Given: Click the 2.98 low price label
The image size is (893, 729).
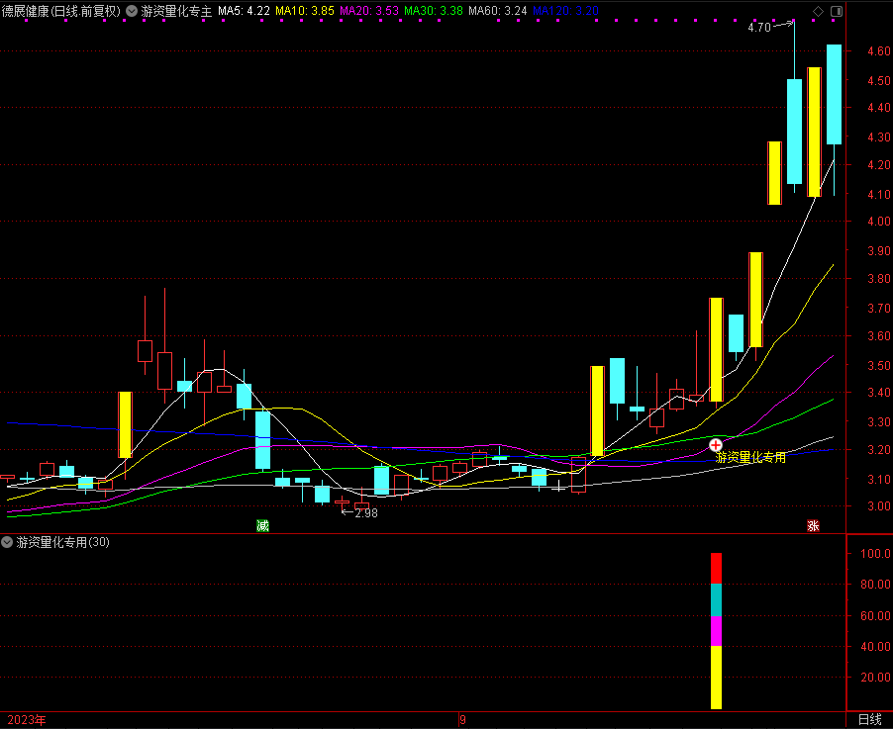Looking at the screenshot, I should (366, 512).
